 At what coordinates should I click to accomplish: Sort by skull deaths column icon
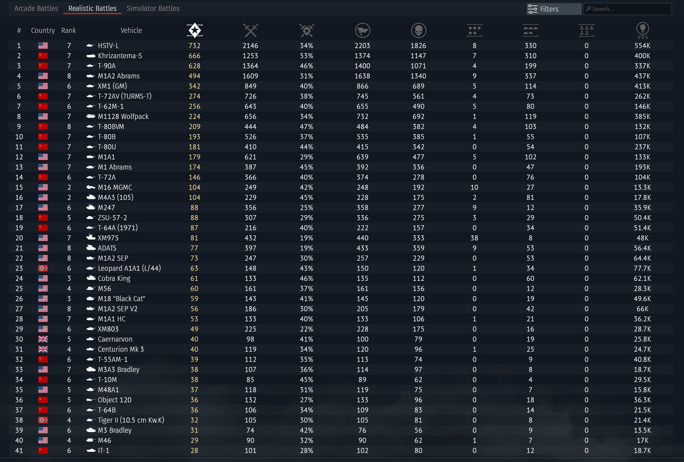[418, 30]
